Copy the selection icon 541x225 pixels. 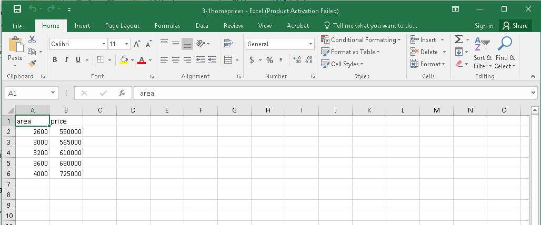click(x=32, y=52)
